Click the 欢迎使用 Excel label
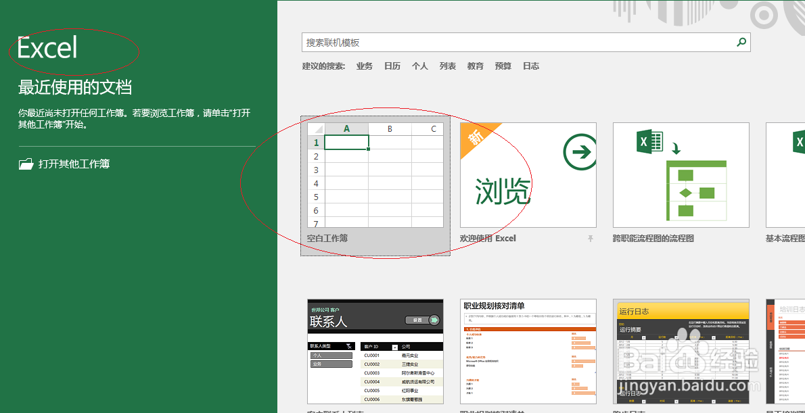This screenshot has width=805, height=413. pos(488,239)
